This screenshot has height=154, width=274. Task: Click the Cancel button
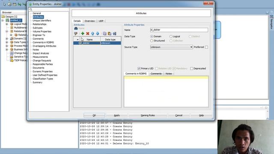point(179,115)
